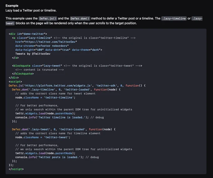This screenshot has width=213, height=178.
Task: Click the "Lazy load a Twitter post or timeline." line
Action: click(x=31, y=10)
